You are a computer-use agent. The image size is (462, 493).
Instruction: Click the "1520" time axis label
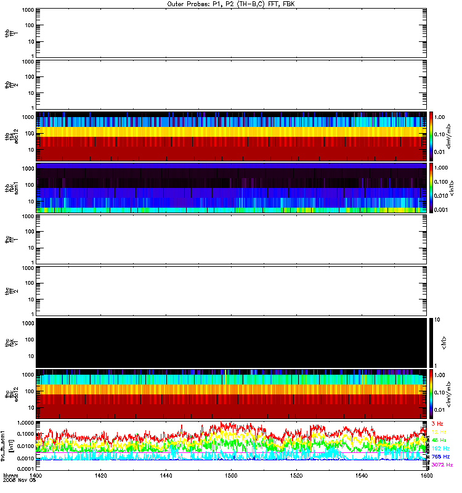pyautogui.click(x=296, y=475)
